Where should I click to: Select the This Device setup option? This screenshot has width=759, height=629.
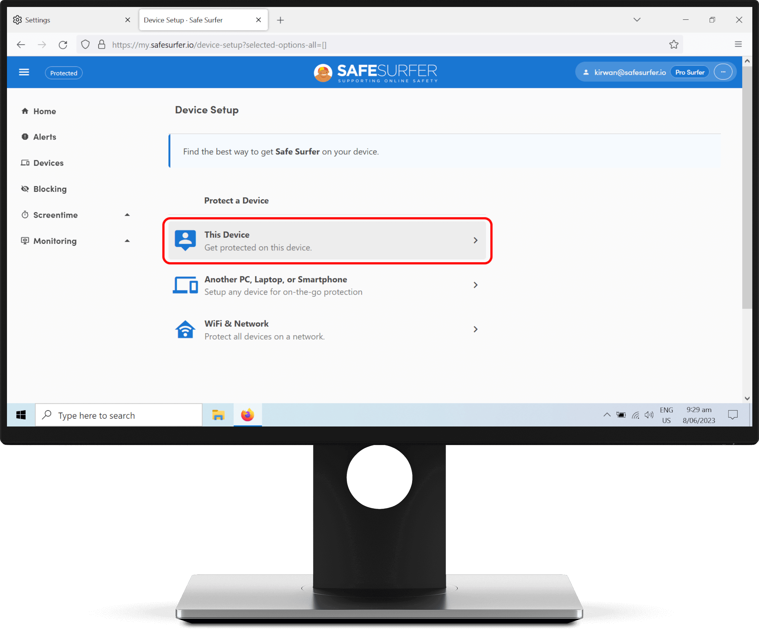[x=327, y=241]
